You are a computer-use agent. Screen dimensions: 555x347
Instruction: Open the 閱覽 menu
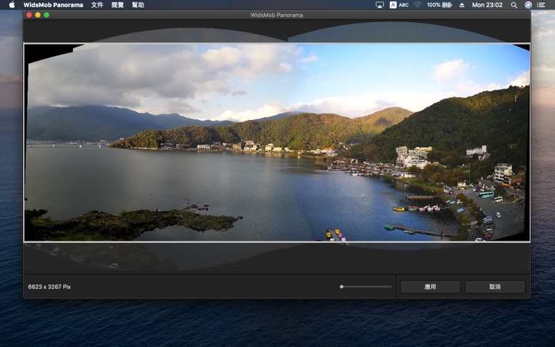pyautogui.click(x=118, y=5)
